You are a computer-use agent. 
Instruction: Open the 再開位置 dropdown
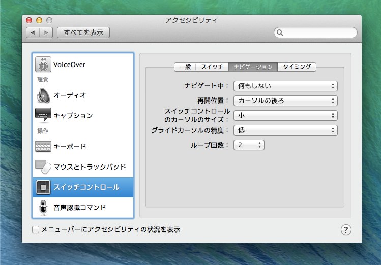[285, 101]
